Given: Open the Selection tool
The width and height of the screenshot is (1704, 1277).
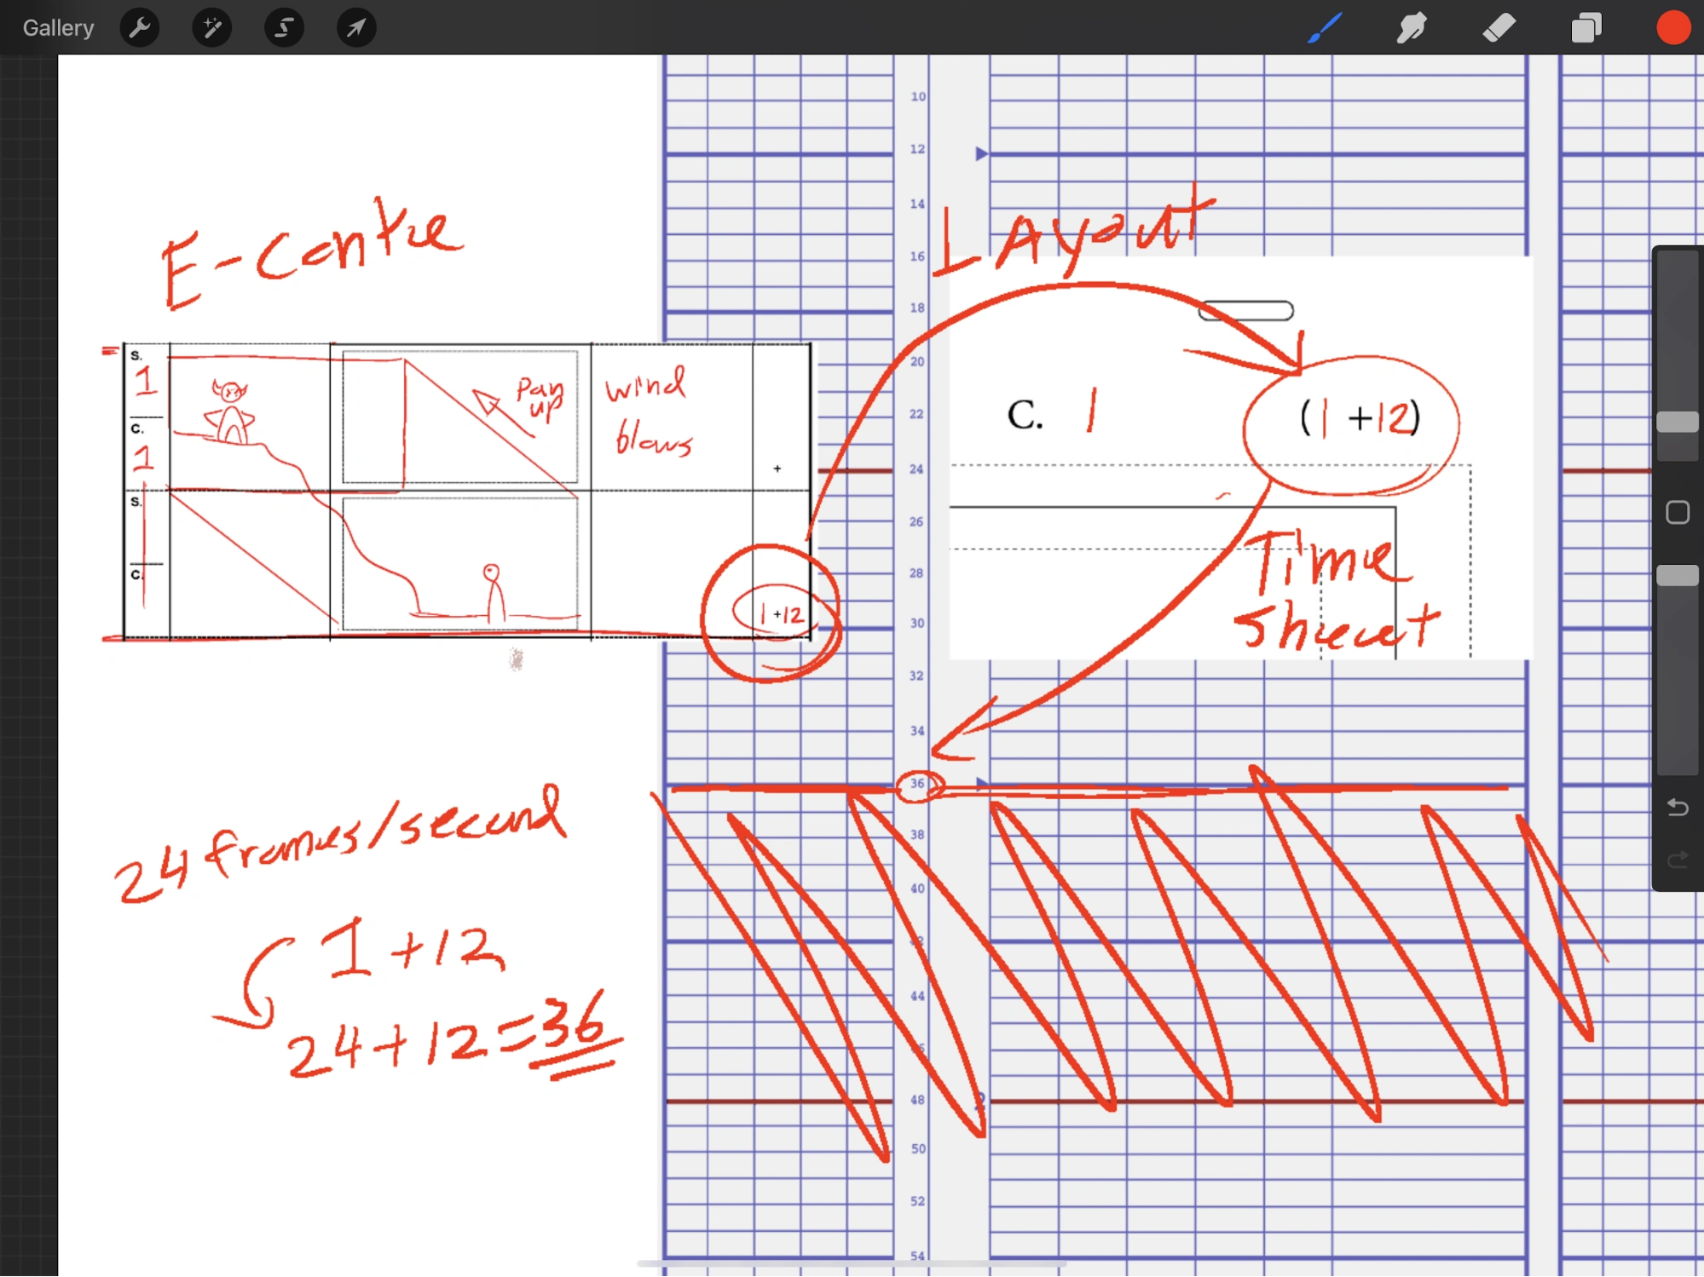Looking at the screenshot, I should pyautogui.click(x=284, y=28).
